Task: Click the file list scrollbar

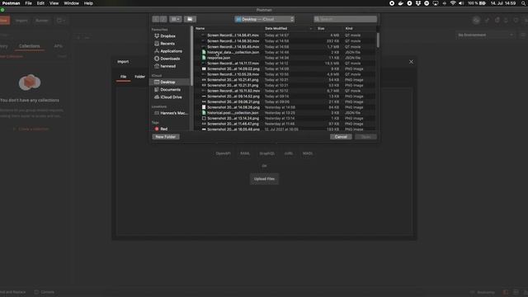Action: (378, 40)
